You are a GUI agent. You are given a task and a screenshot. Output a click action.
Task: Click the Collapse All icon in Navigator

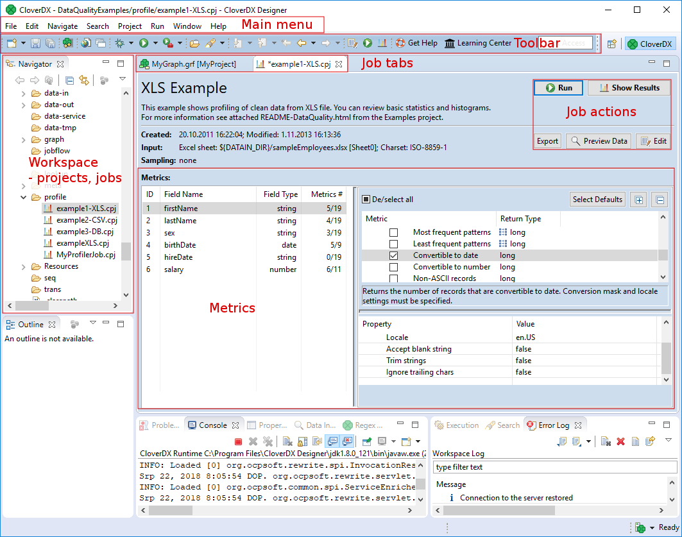click(69, 80)
